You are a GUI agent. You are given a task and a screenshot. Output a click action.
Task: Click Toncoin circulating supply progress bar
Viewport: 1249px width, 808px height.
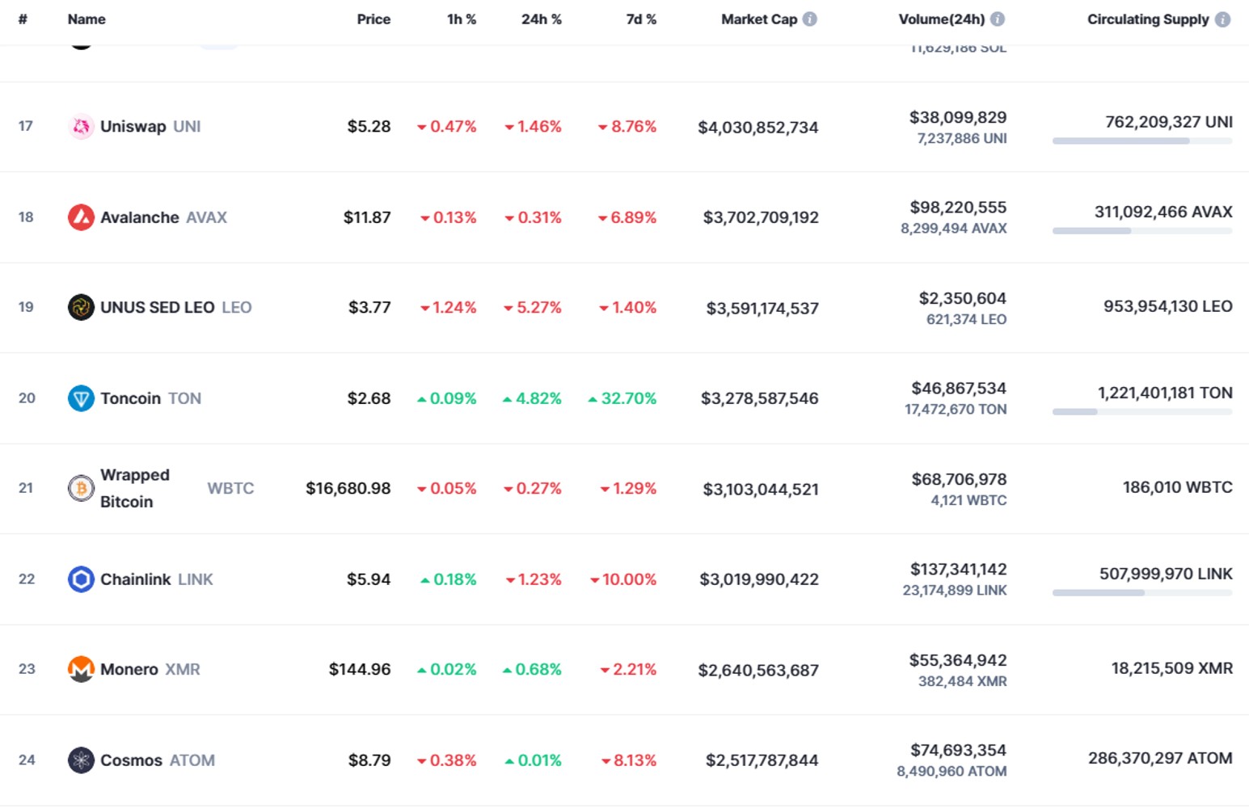point(1142,412)
